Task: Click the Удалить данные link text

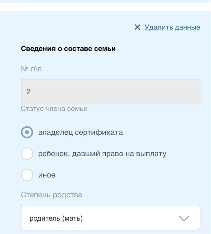Action: (172, 27)
